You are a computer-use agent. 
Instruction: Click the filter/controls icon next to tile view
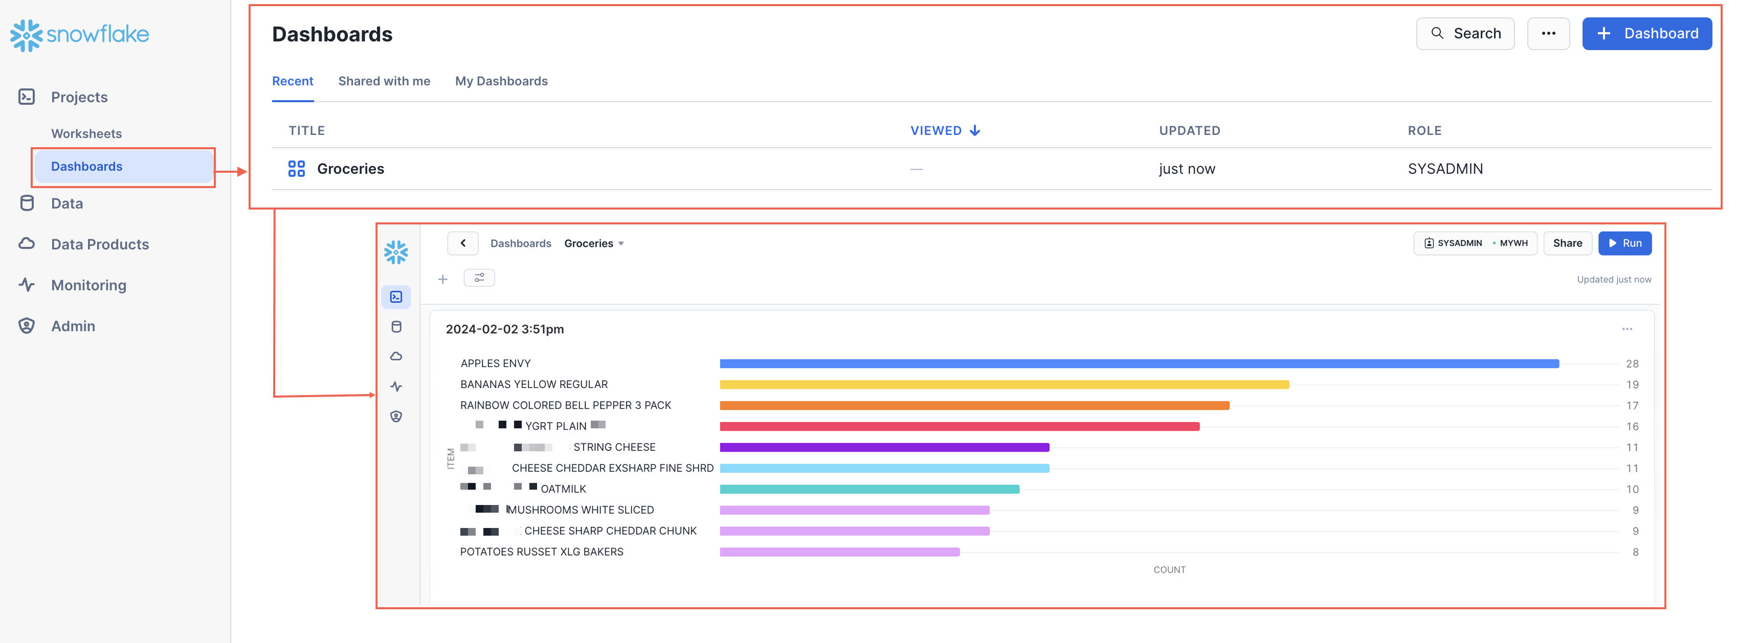pyautogui.click(x=479, y=278)
